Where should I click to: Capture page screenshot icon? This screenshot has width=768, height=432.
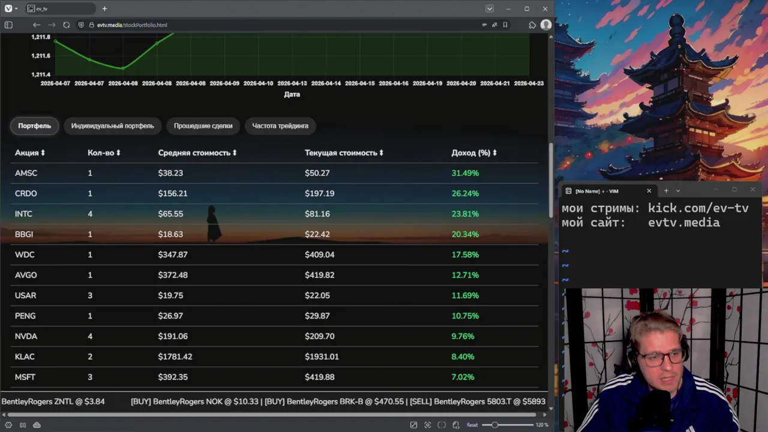[428, 425]
